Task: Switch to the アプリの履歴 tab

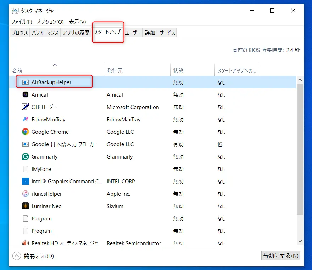Action: (x=76, y=33)
